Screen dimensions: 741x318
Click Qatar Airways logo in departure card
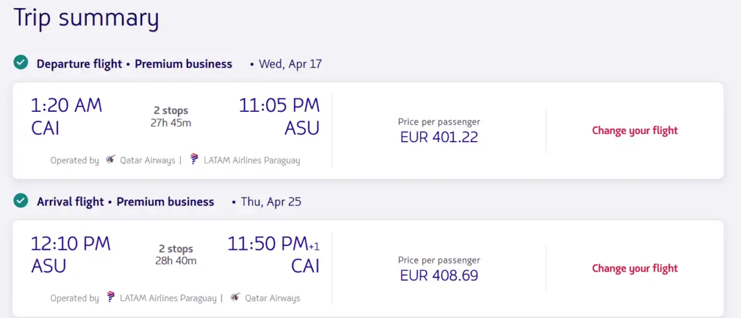tap(111, 160)
